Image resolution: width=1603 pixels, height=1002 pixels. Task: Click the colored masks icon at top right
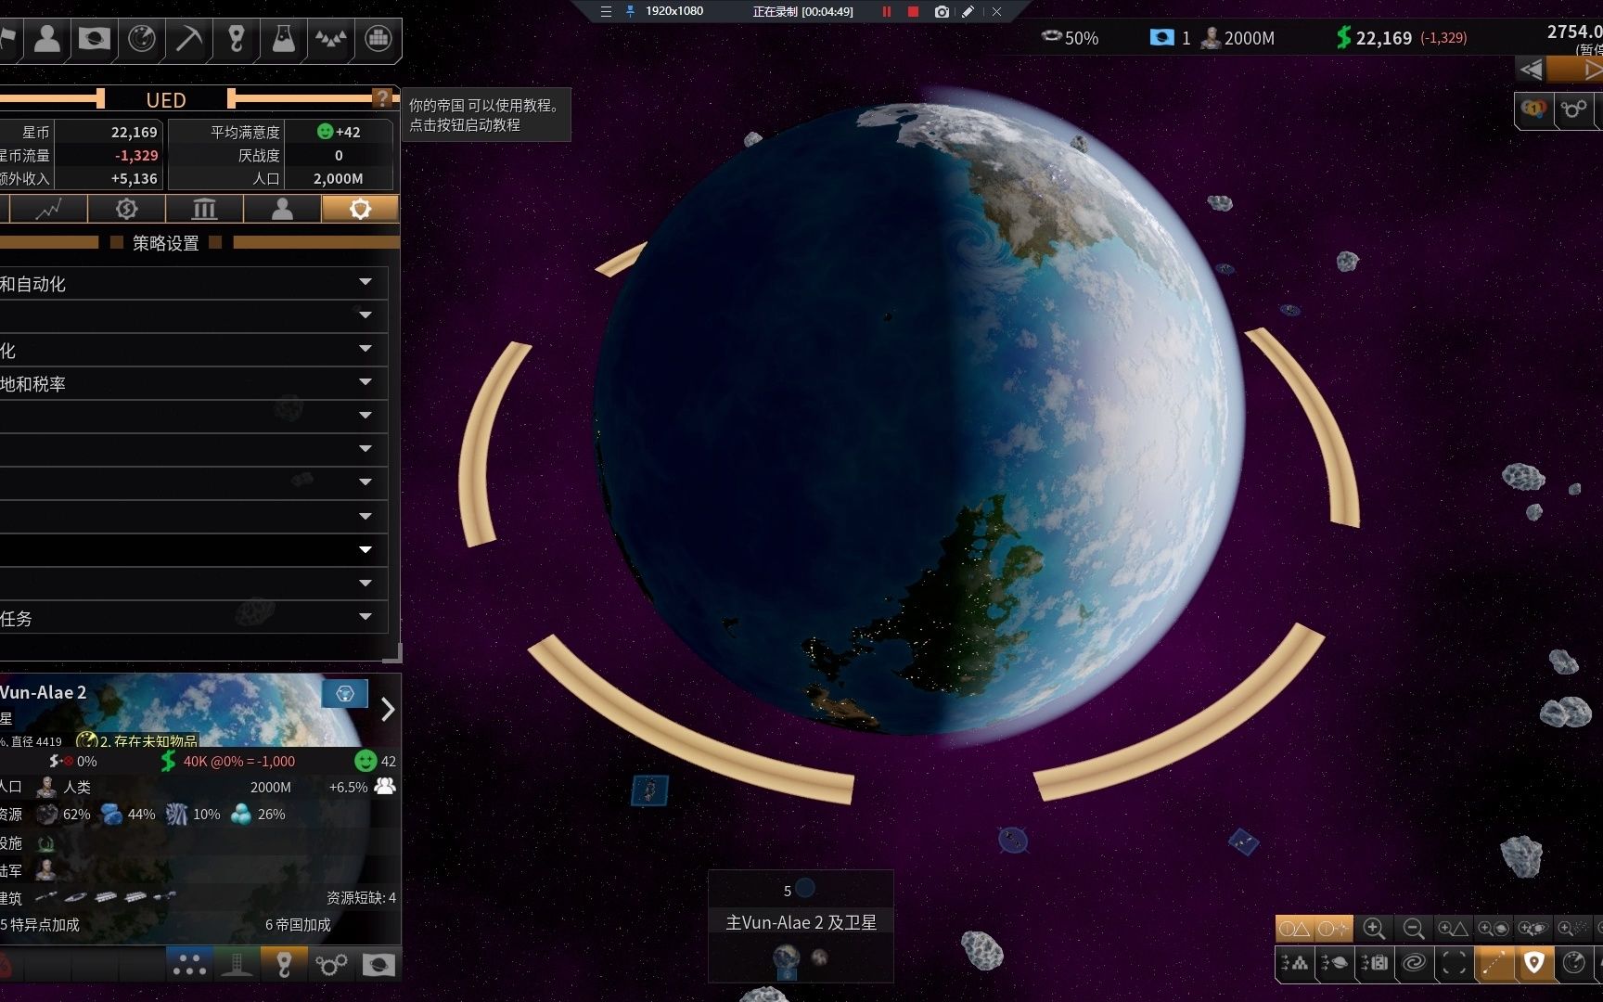coord(1534,109)
